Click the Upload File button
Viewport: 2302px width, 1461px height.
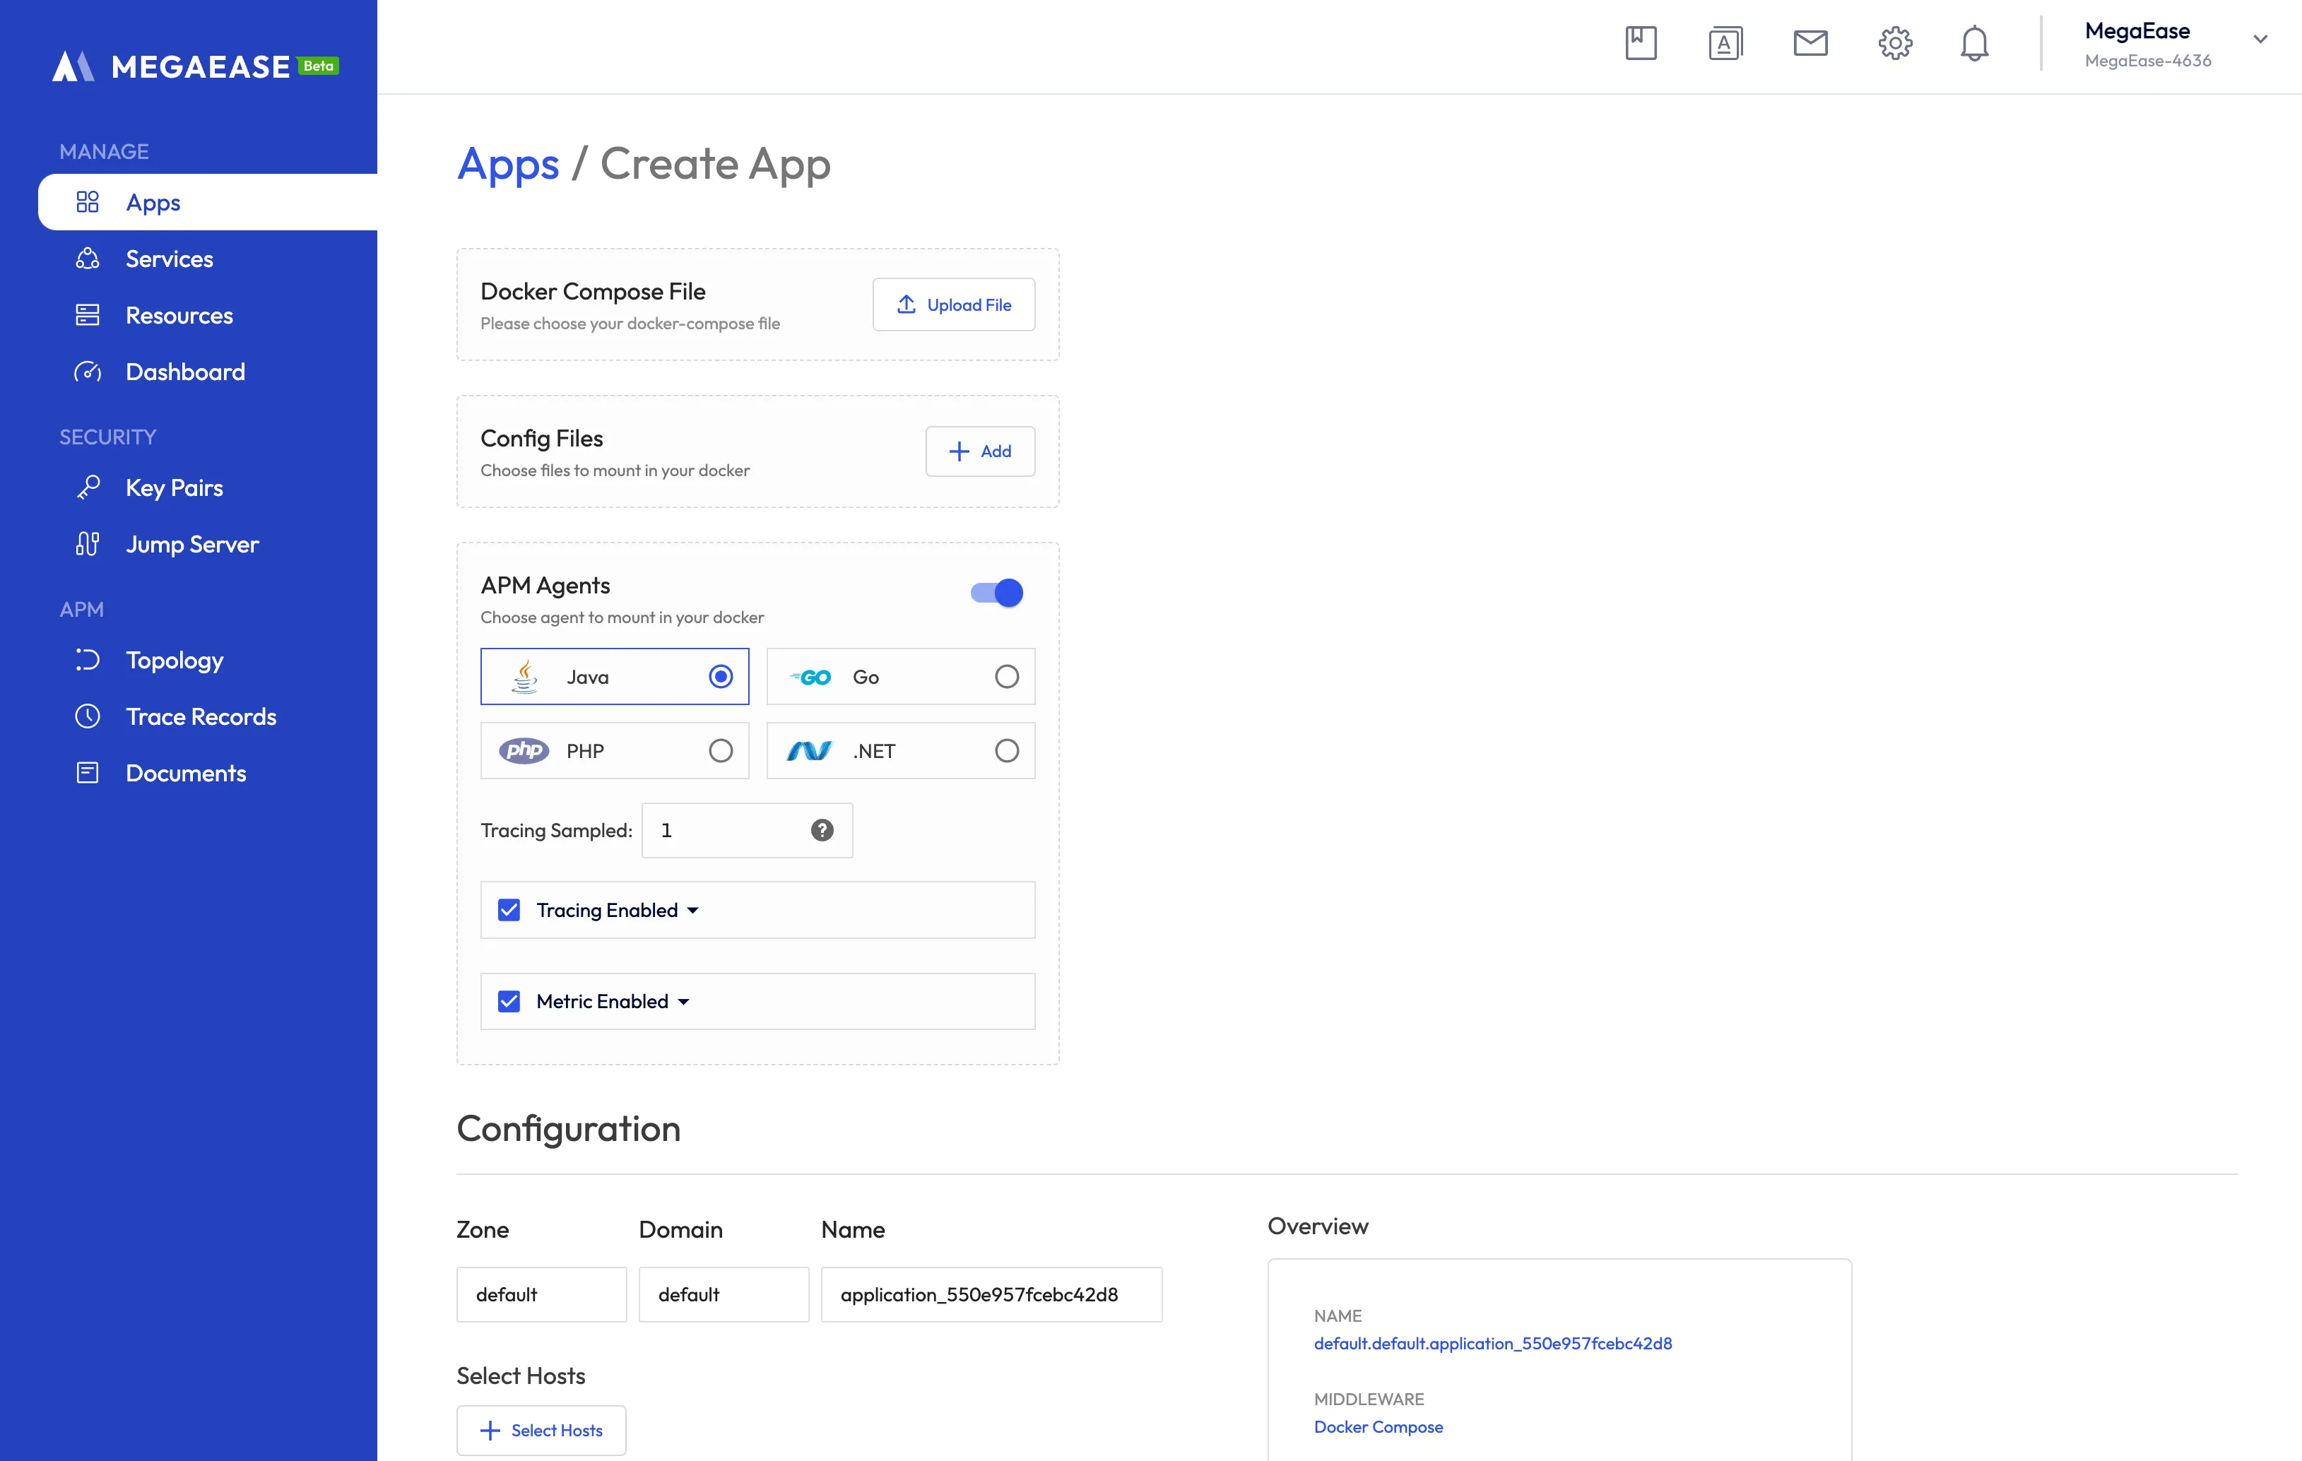[x=953, y=304]
